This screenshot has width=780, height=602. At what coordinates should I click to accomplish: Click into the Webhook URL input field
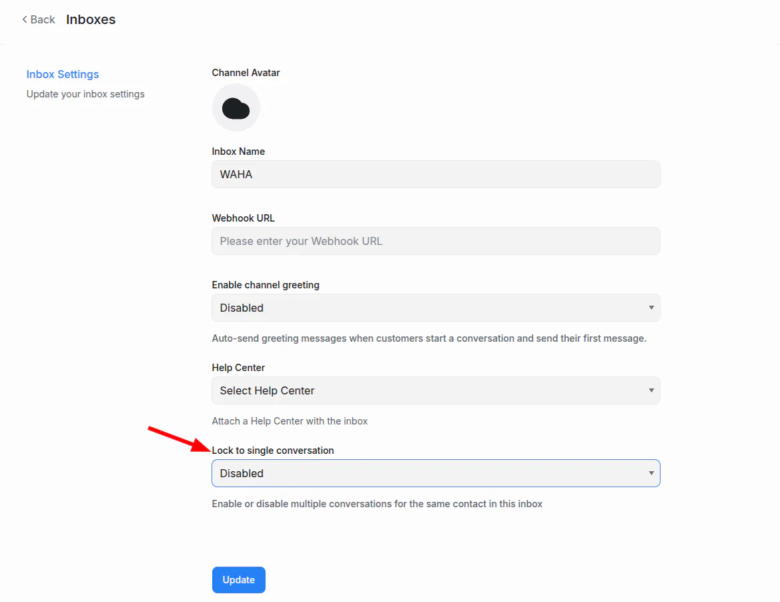435,241
